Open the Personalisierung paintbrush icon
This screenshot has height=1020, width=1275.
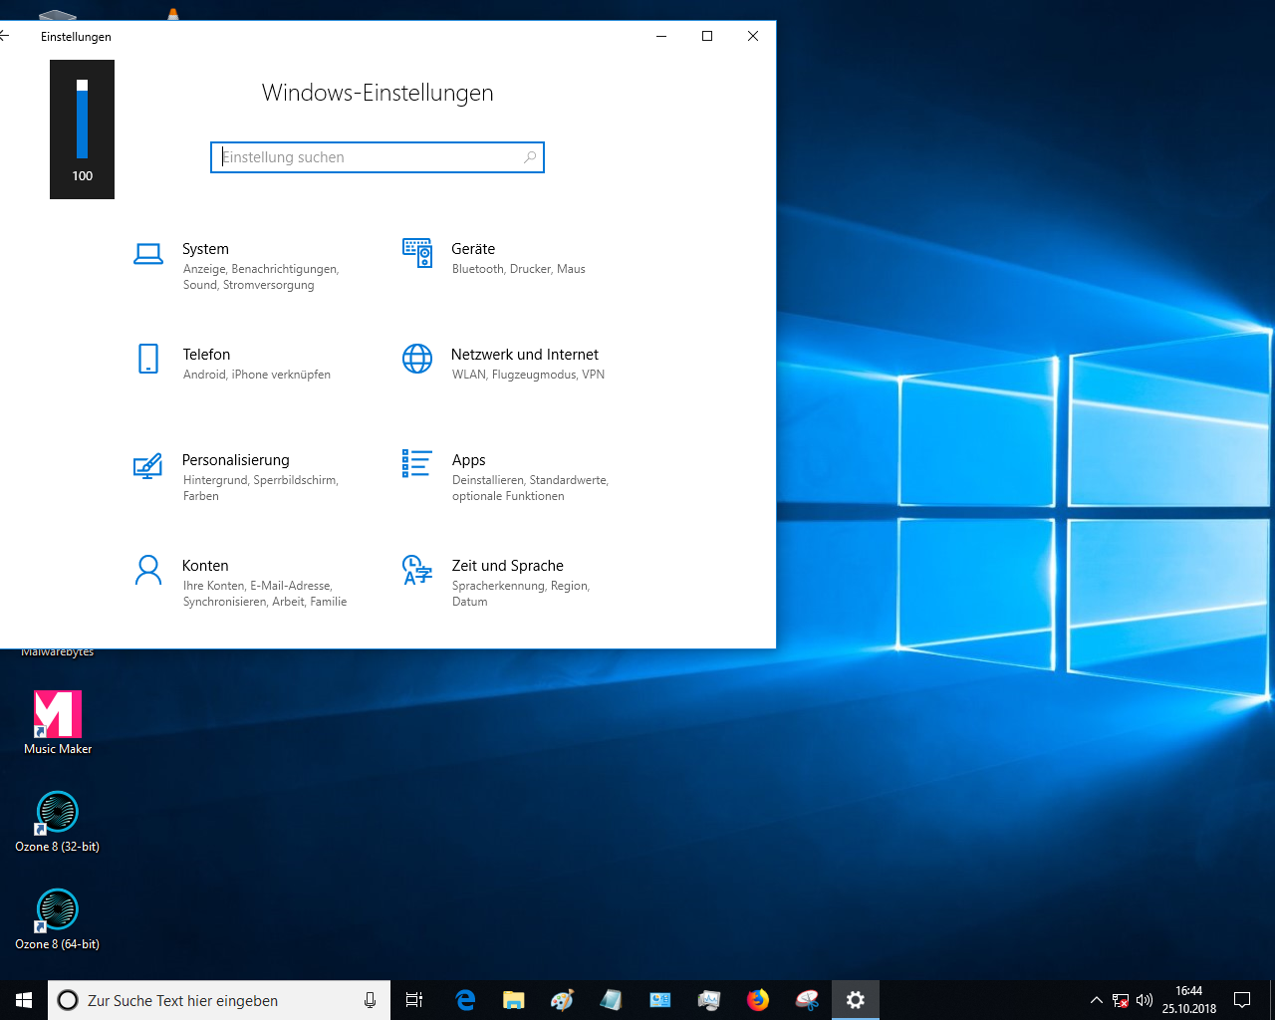(148, 465)
